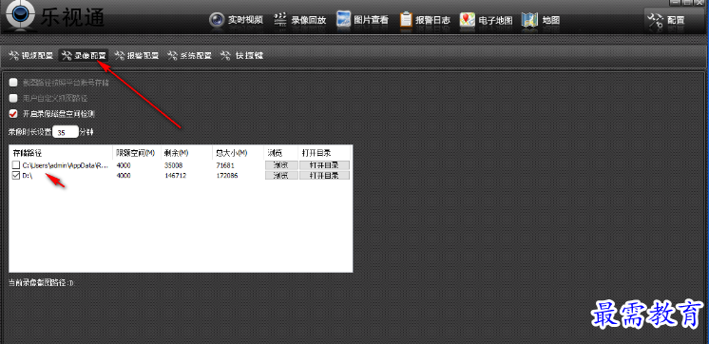The width and height of the screenshot is (709, 344).
Task: Click 浏览 button in the D:\ row
Action: 281,176
